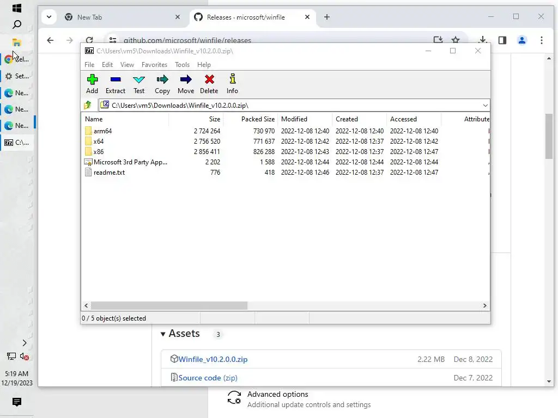The width and height of the screenshot is (558, 418).
Task: Sort by the Created column header
Action: point(359,119)
